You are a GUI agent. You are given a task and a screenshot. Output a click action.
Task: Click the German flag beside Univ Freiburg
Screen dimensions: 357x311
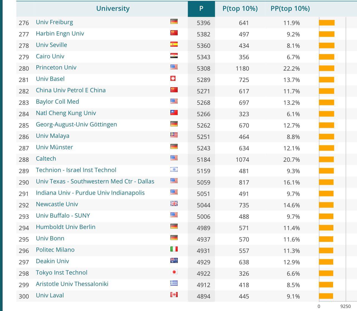pyautogui.click(x=174, y=22)
